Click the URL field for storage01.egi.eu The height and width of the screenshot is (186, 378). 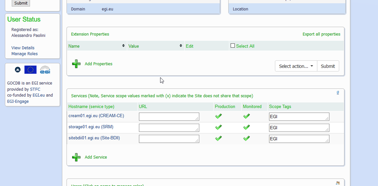(169, 128)
